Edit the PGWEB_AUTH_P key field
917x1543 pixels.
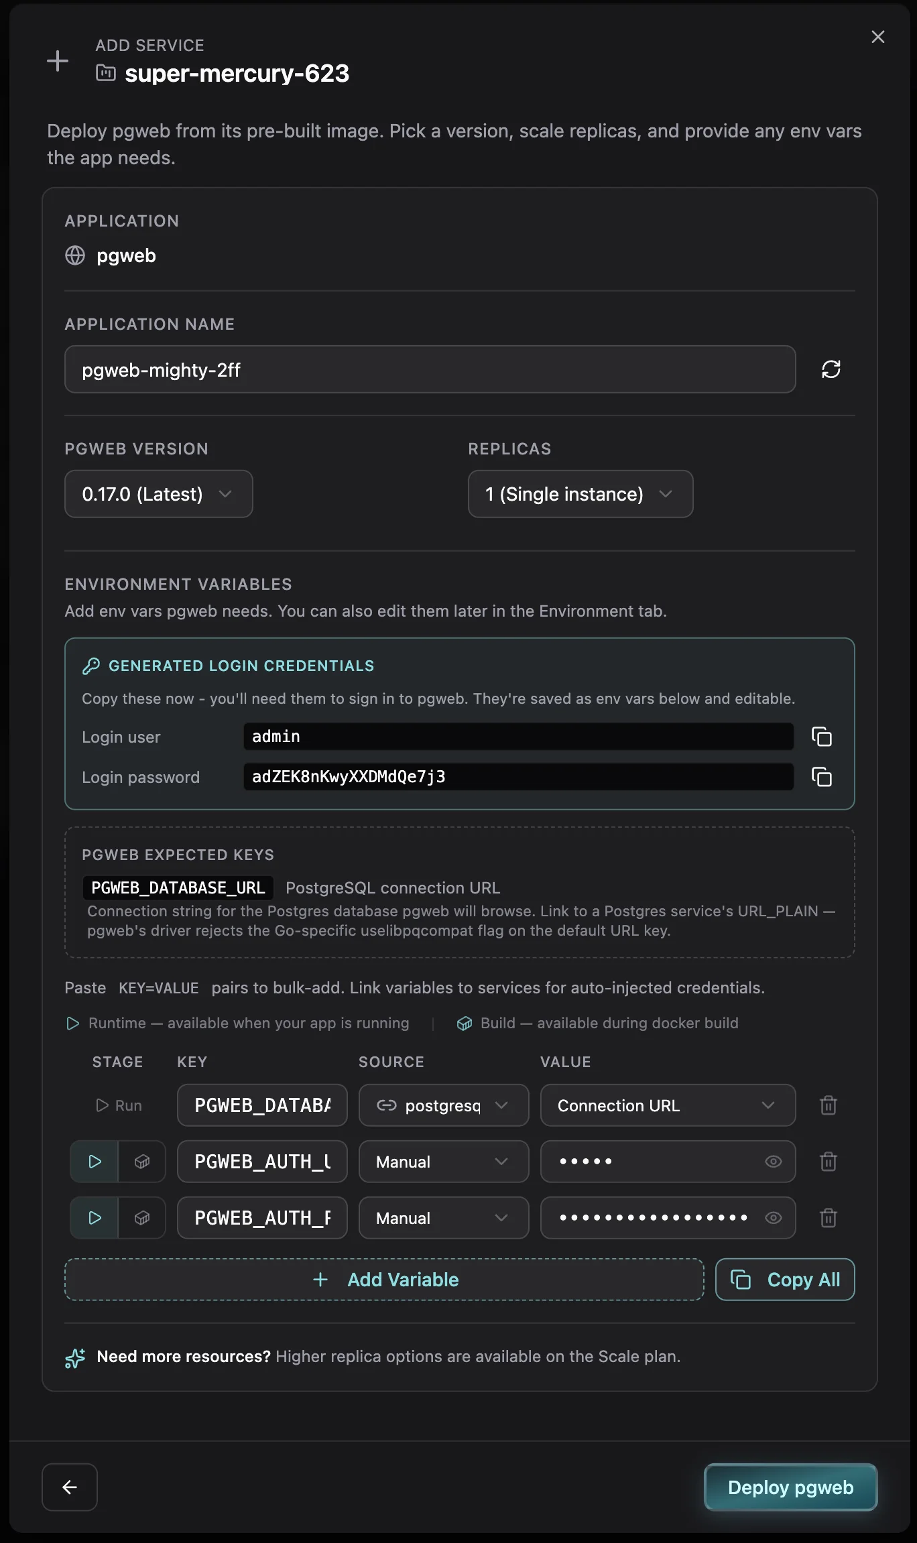click(262, 1218)
